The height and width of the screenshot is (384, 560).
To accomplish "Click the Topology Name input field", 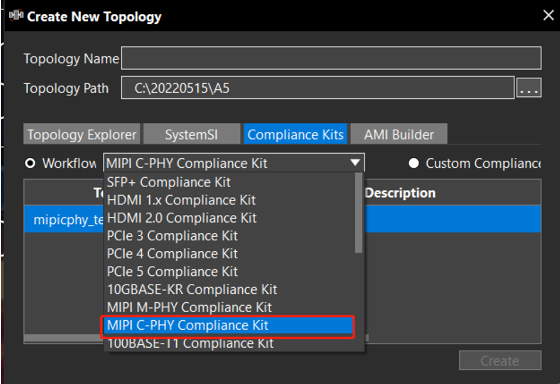I will (x=331, y=58).
